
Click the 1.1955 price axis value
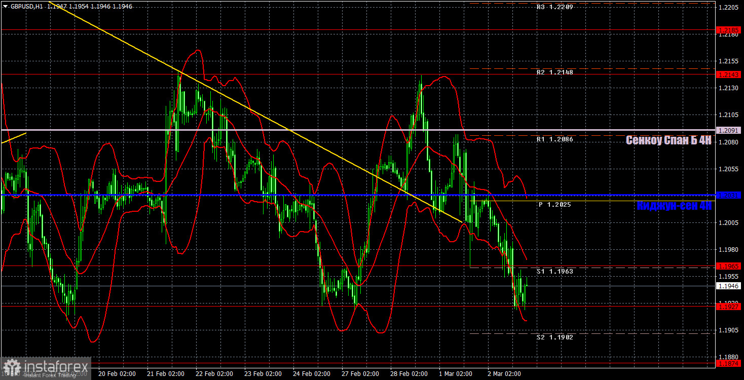pos(728,276)
